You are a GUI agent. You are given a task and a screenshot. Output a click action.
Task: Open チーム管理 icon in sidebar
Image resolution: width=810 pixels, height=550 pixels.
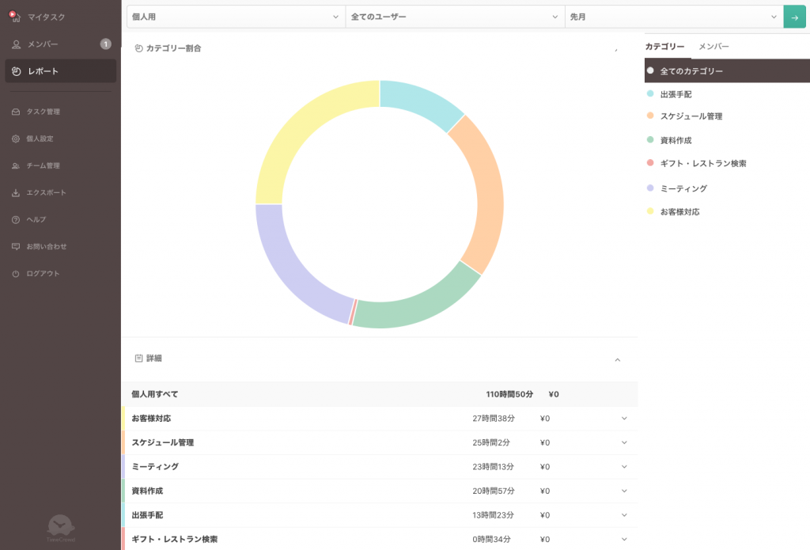click(16, 166)
